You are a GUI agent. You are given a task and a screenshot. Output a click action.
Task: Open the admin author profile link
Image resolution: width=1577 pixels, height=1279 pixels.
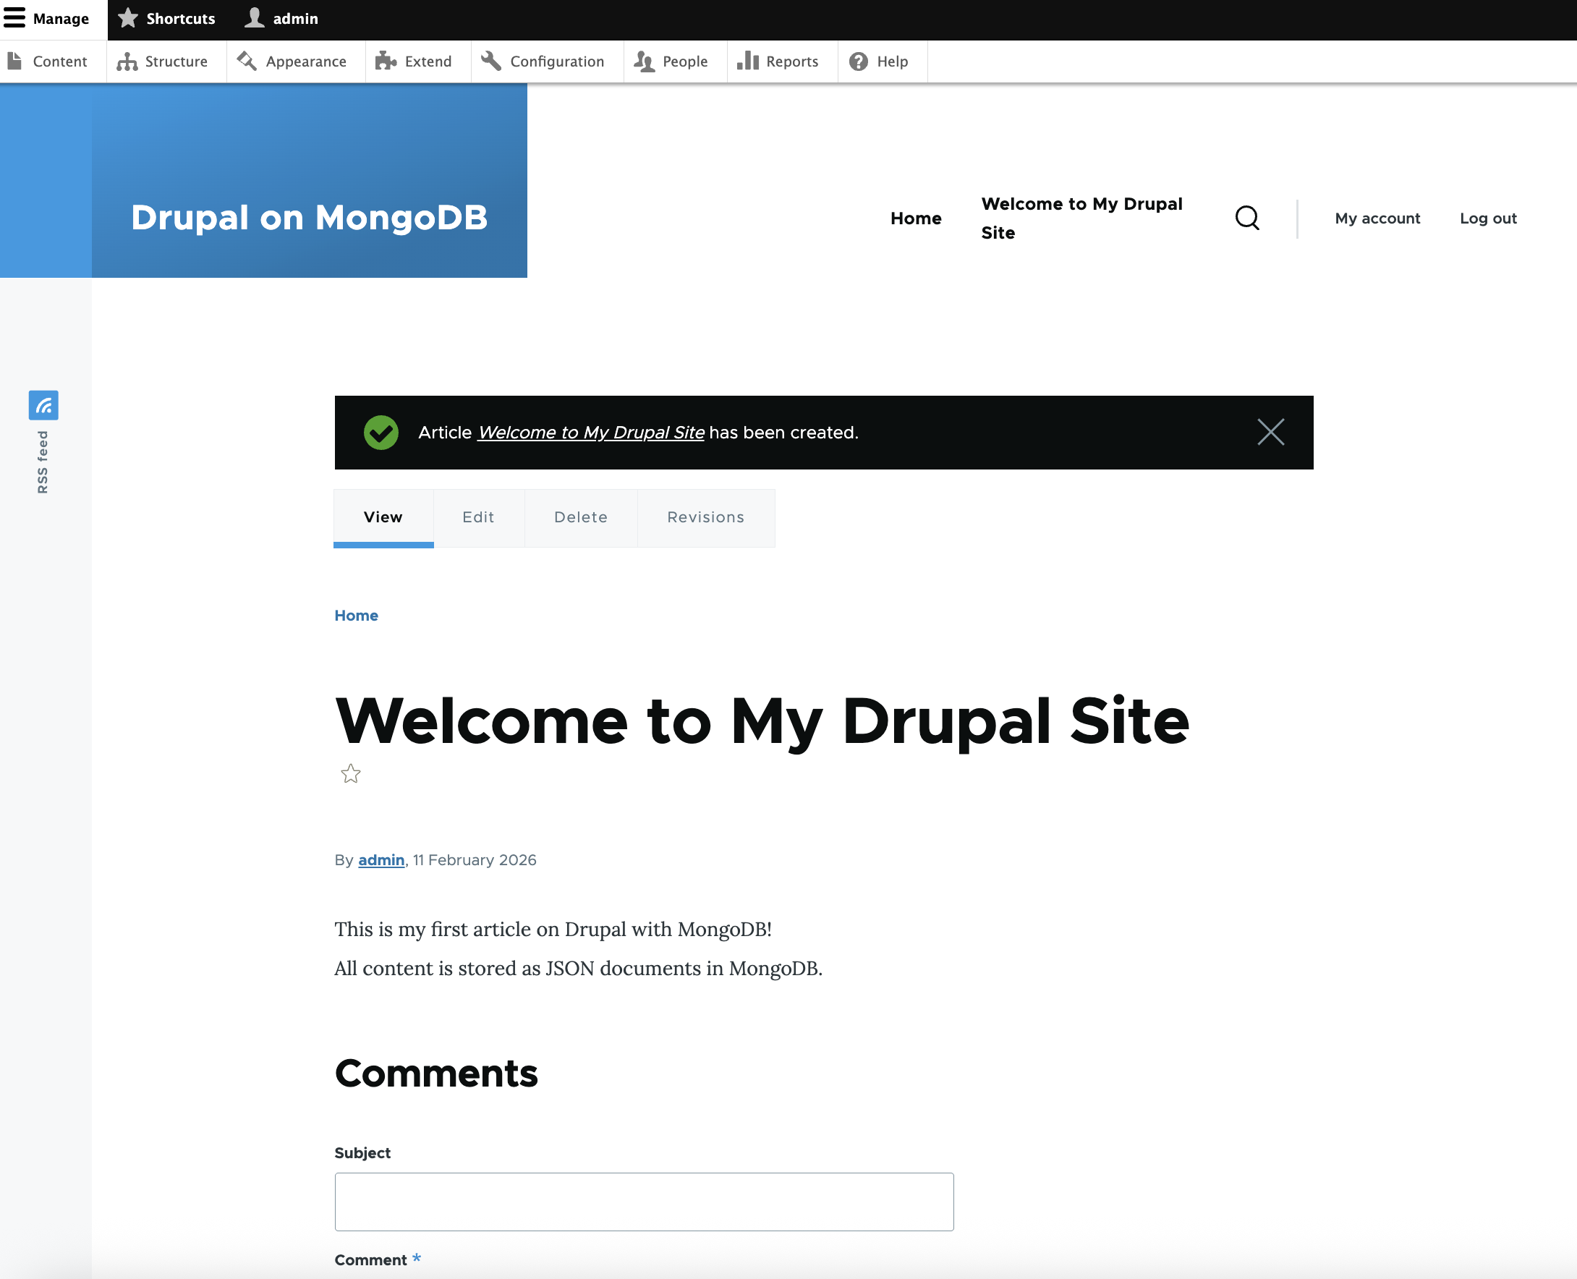[381, 860]
